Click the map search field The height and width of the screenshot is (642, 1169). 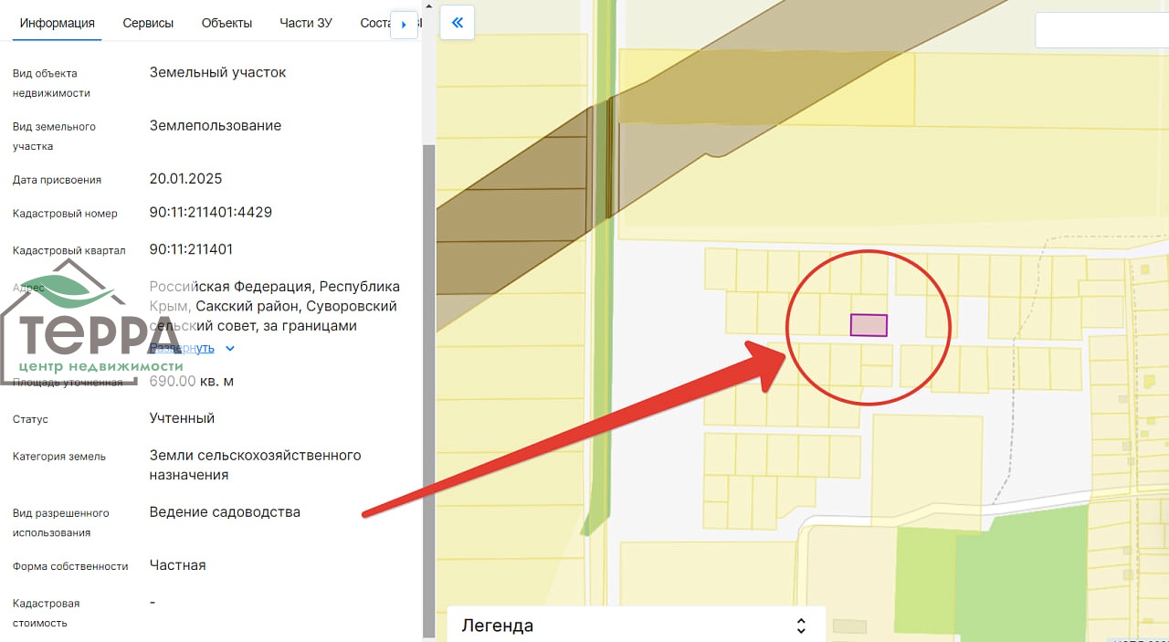[x=1101, y=30]
